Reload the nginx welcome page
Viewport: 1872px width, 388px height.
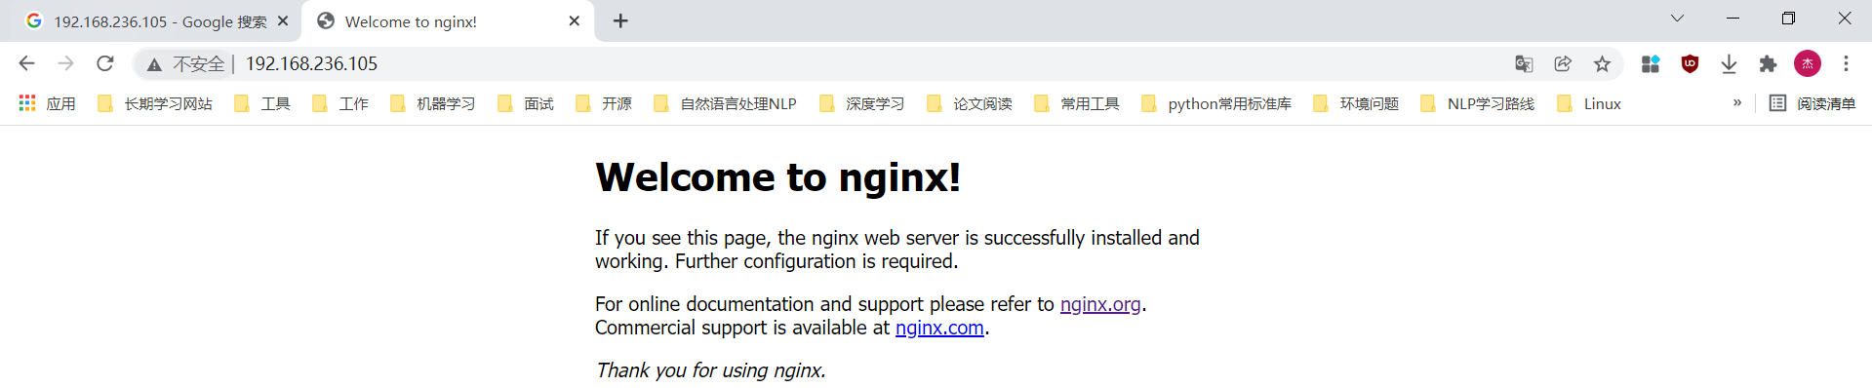pyautogui.click(x=104, y=63)
